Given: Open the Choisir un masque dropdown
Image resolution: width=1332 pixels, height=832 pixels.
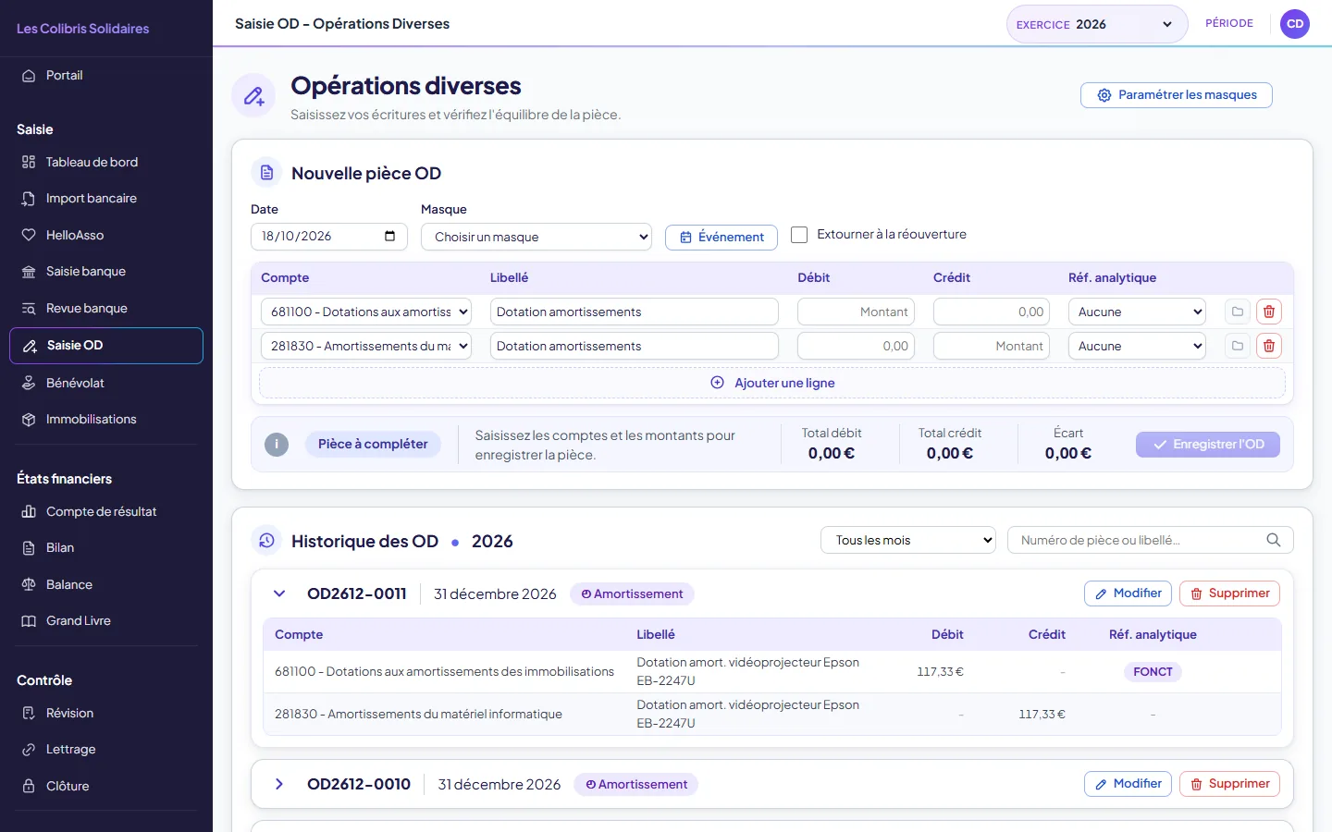Looking at the screenshot, I should click(x=536, y=237).
